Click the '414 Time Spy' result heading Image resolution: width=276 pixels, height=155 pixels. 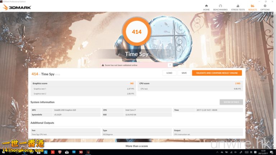point(46,74)
